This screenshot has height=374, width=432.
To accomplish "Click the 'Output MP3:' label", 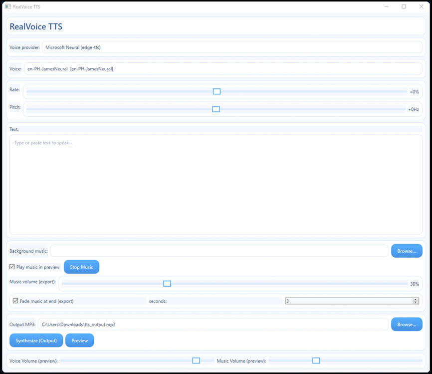I will pos(22,325).
